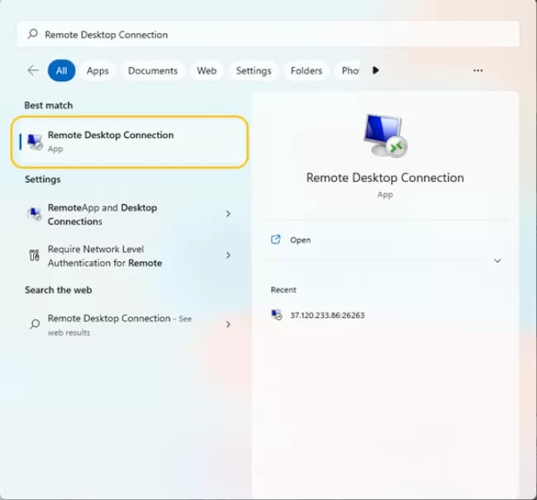Open recent connection 37.120.233.86:26263

[x=327, y=315]
